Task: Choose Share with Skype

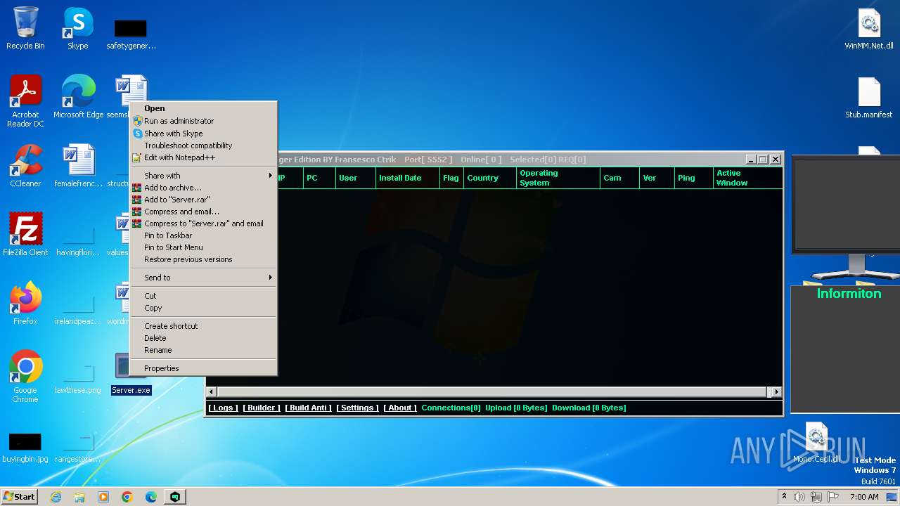Action: point(204,134)
